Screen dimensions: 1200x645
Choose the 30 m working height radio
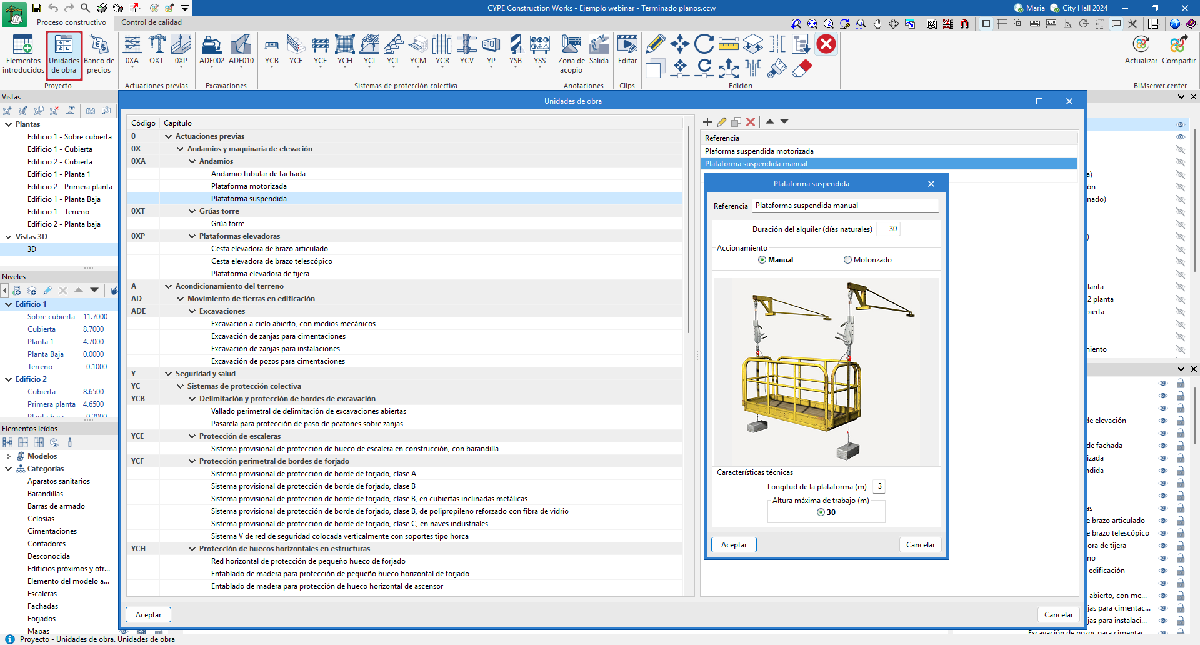click(x=821, y=512)
